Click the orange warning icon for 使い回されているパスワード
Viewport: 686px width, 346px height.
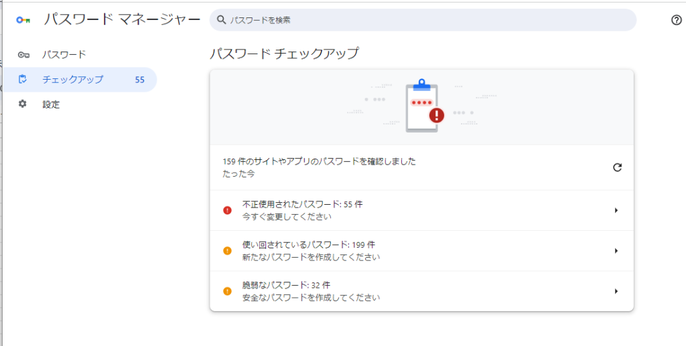[x=227, y=251]
